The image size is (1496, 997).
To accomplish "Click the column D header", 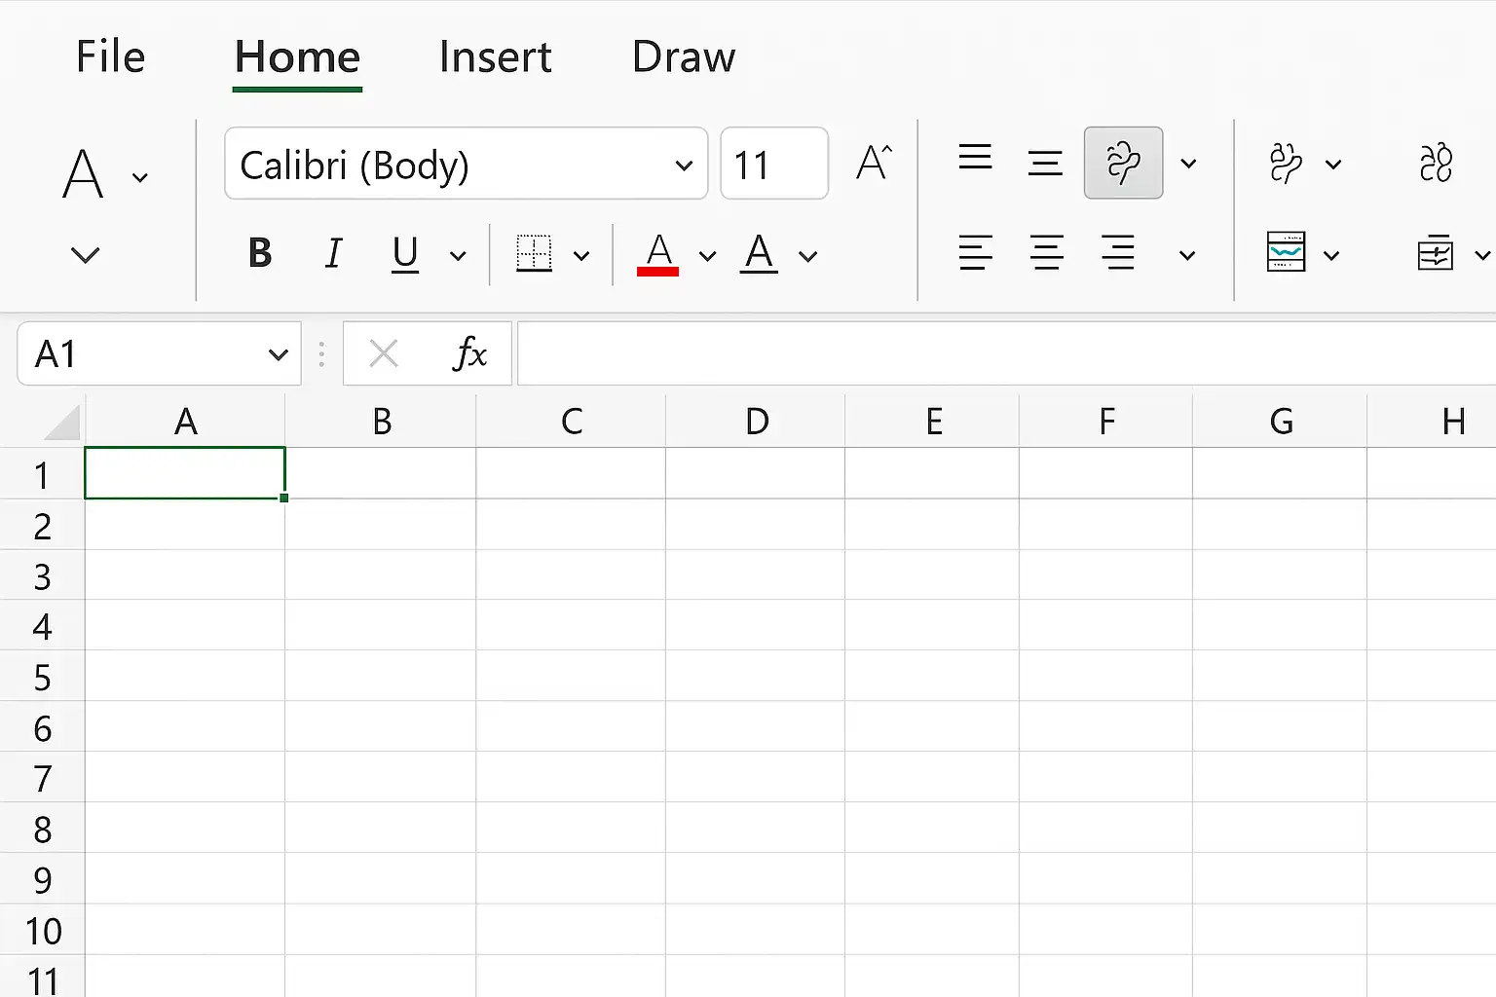I will 757,422.
